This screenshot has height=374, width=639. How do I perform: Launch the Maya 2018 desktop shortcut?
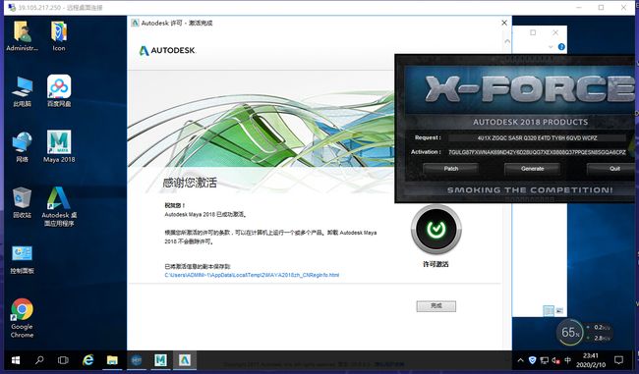click(59, 147)
